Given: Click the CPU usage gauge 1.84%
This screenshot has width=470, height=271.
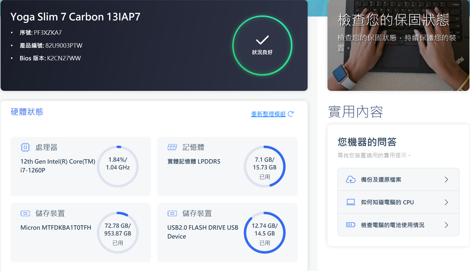Looking at the screenshot, I should point(118,167).
